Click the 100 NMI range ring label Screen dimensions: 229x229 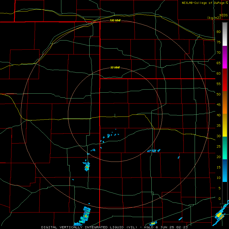[115, 20]
